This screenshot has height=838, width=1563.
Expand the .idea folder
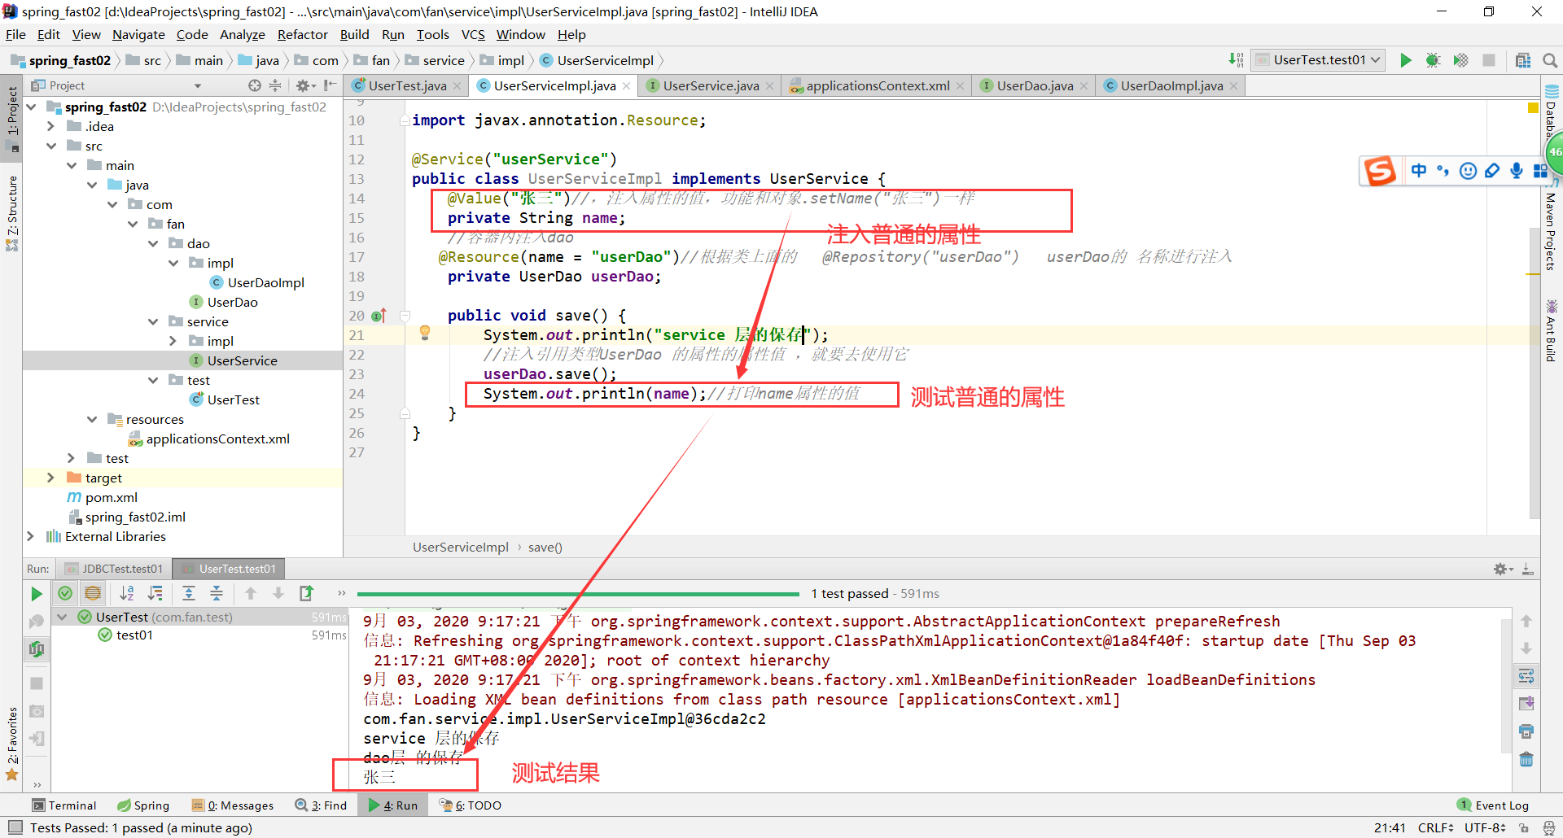coord(50,126)
